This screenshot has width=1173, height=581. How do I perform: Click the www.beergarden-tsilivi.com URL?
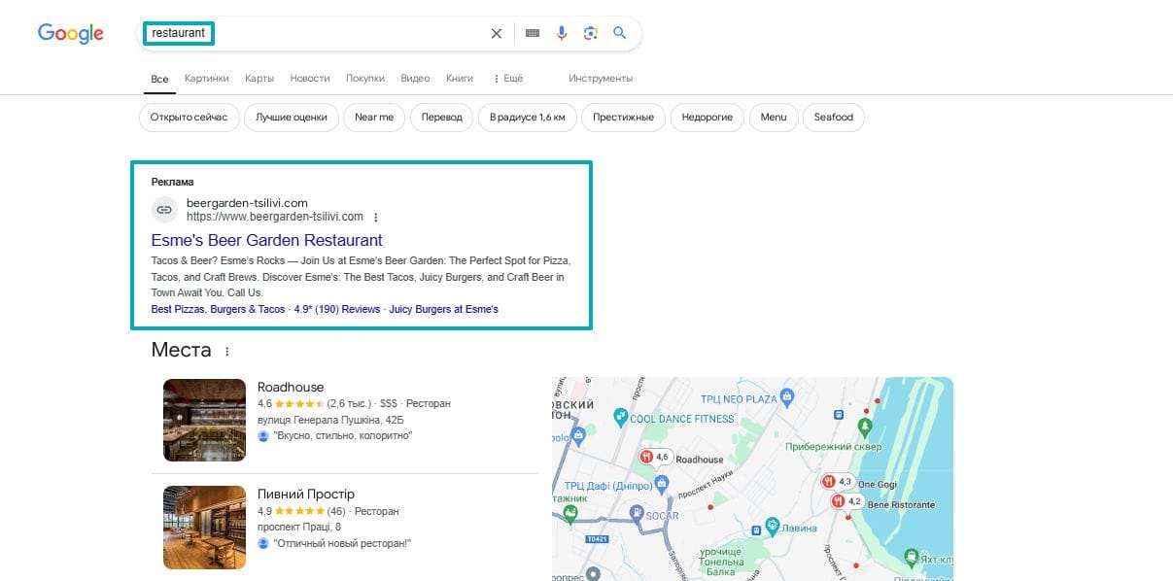pos(275,217)
